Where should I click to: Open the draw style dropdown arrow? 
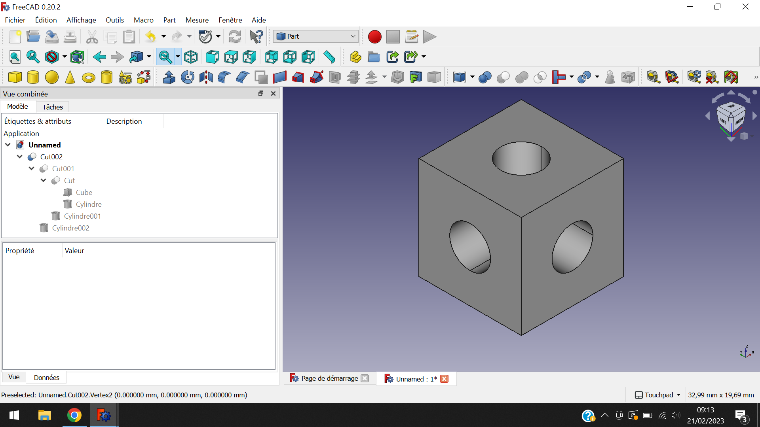(65, 57)
